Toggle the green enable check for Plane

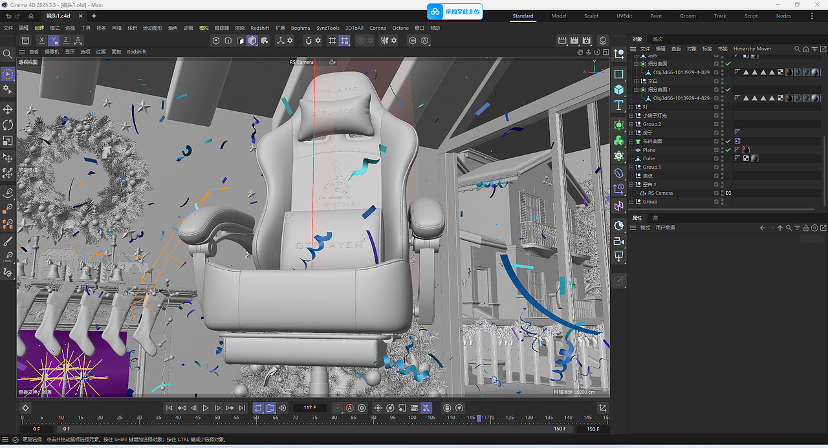[x=728, y=150]
